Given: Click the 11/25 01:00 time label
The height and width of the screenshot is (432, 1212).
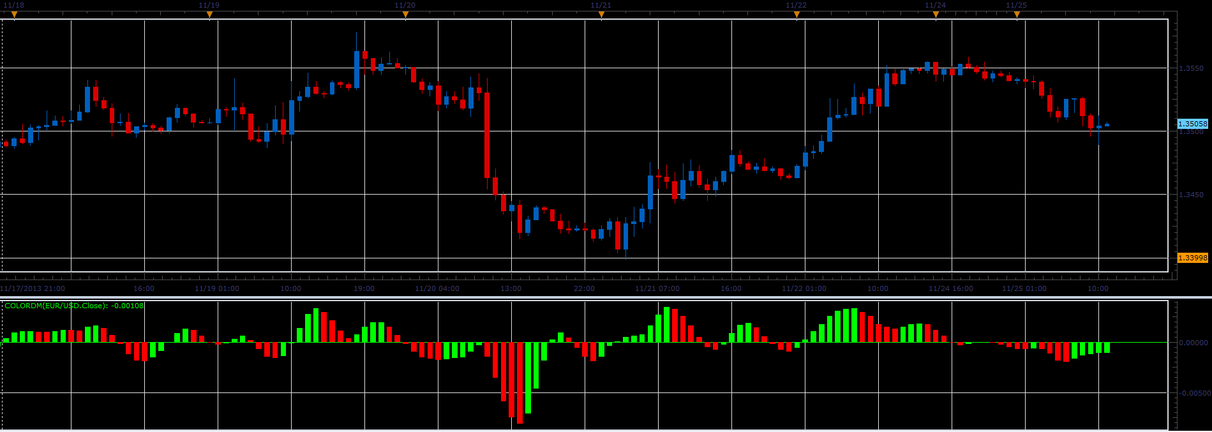Looking at the screenshot, I should click(1024, 288).
